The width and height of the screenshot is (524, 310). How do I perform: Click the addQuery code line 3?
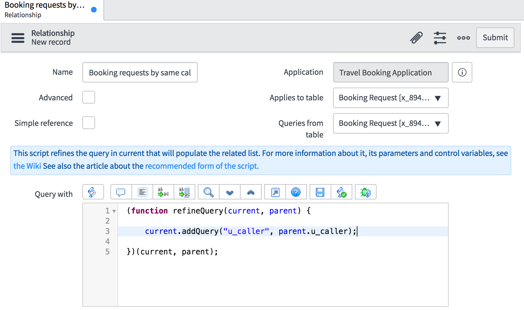251,231
